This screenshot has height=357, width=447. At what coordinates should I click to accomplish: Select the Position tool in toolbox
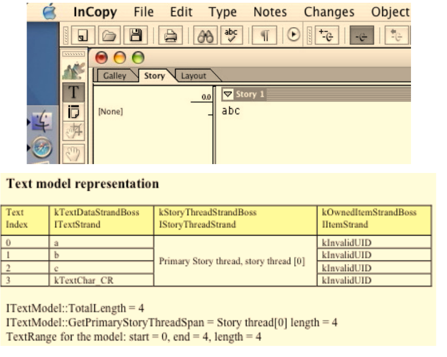click(x=74, y=131)
